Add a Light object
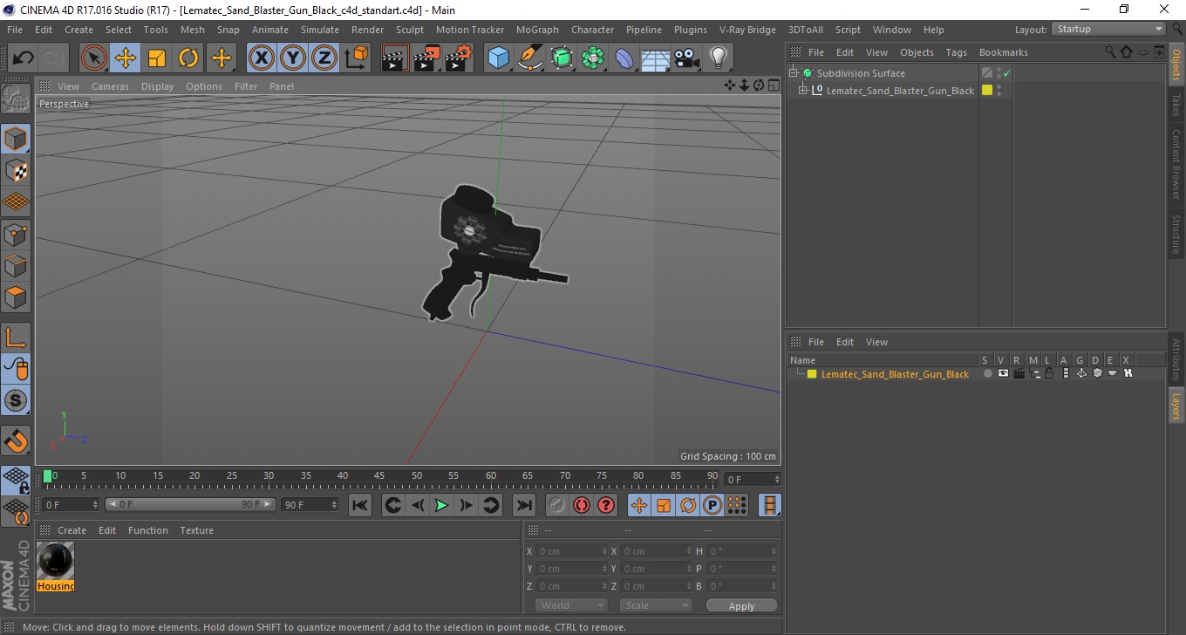Image resolution: width=1186 pixels, height=635 pixels. (719, 58)
